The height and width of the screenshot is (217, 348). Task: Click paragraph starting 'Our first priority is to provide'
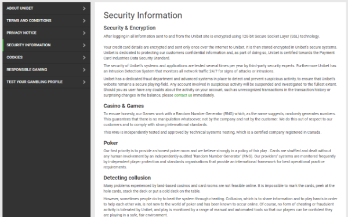click(x=219, y=159)
